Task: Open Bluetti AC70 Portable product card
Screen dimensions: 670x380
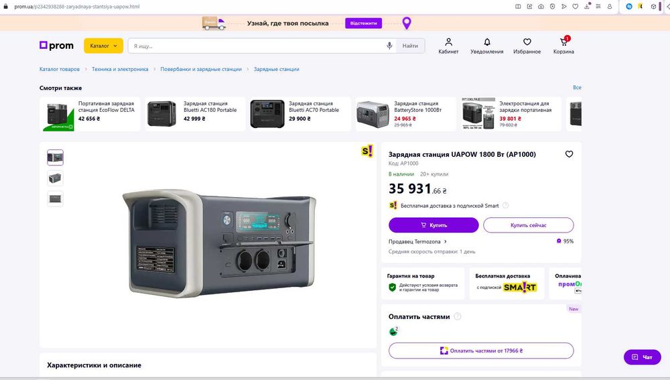Action: coord(300,114)
